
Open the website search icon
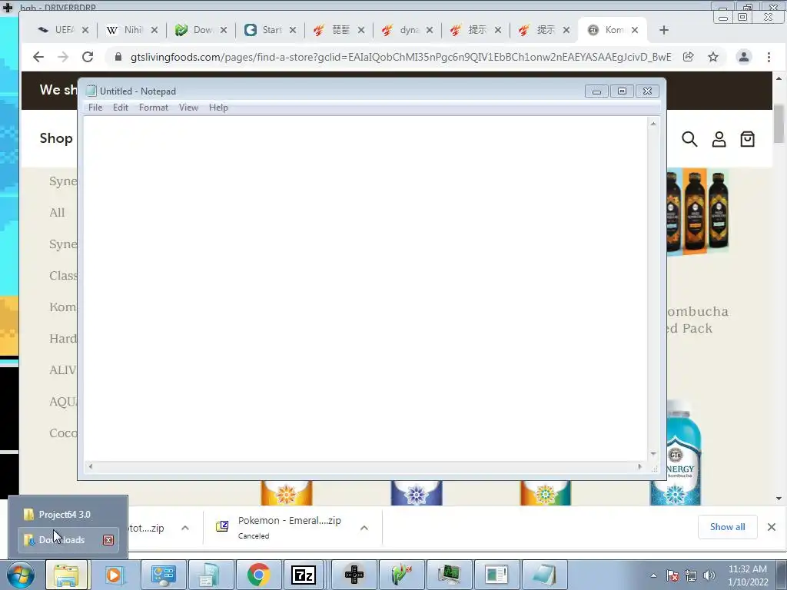tap(689, 139)
